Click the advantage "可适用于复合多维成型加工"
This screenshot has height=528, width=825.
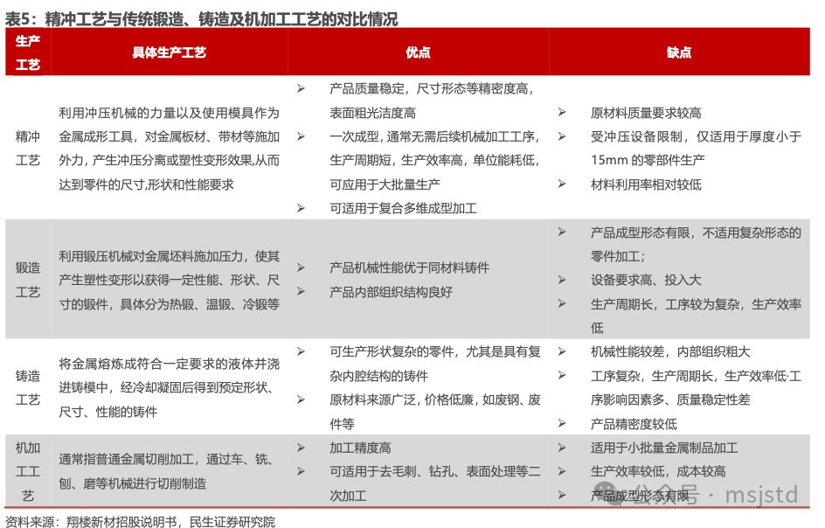tap(403, 208)
